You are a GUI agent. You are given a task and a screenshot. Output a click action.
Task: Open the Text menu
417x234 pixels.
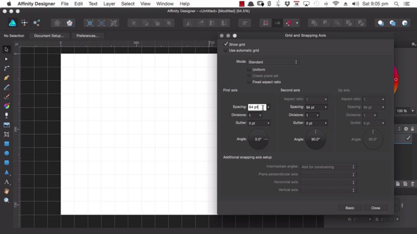93,4
